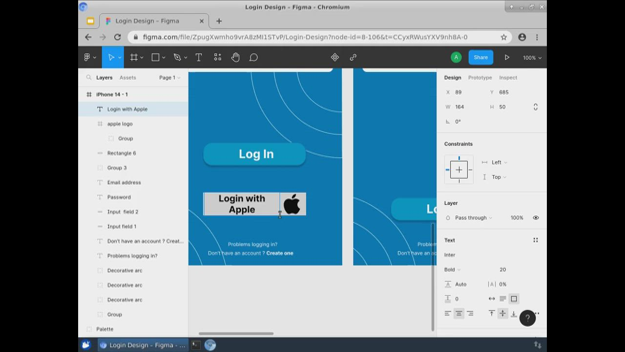
Task: Open Pass through blend mode dropdown
Action: tap(474, 218)
